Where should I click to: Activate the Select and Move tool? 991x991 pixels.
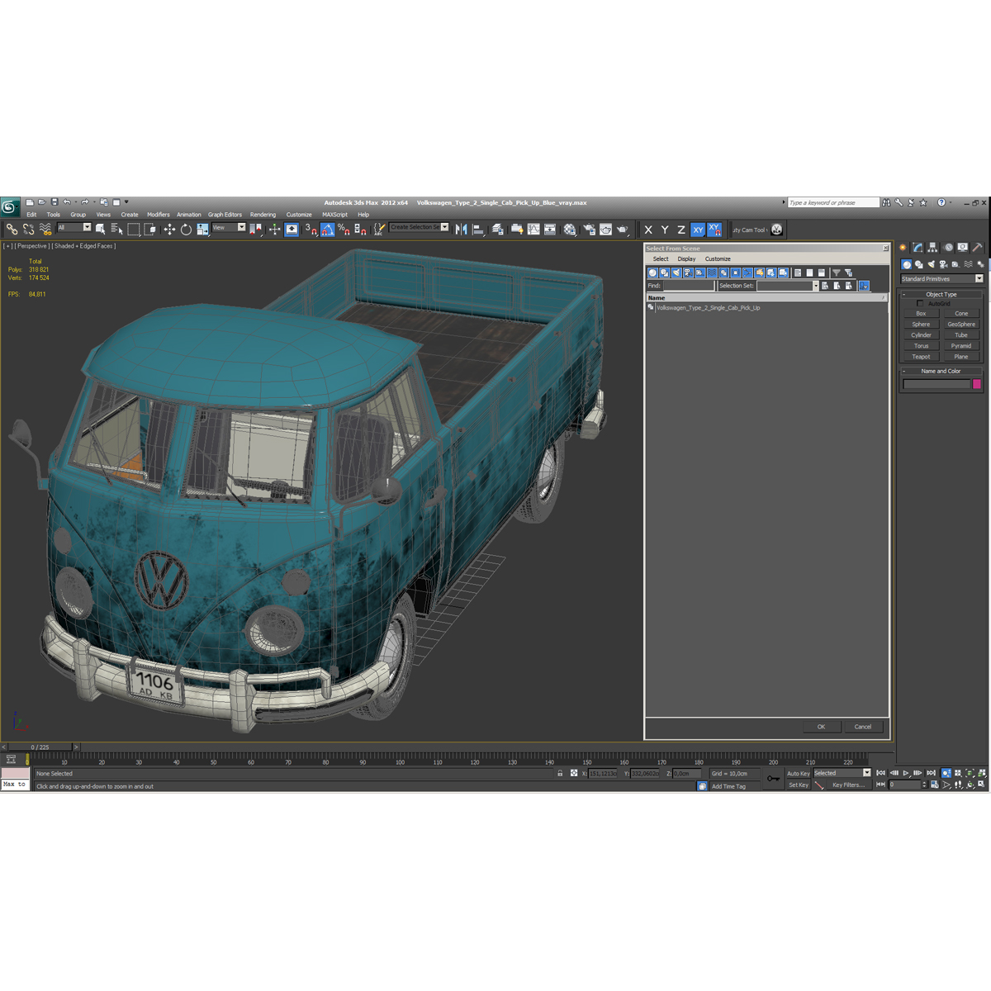(x=169, y=230)
